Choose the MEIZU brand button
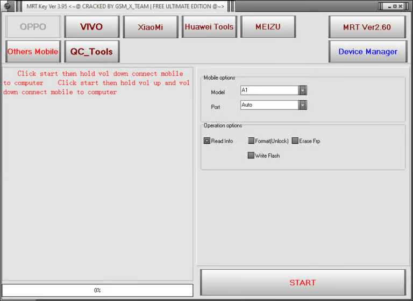Viewport: 413px width, 301px height. coord(268,26)
